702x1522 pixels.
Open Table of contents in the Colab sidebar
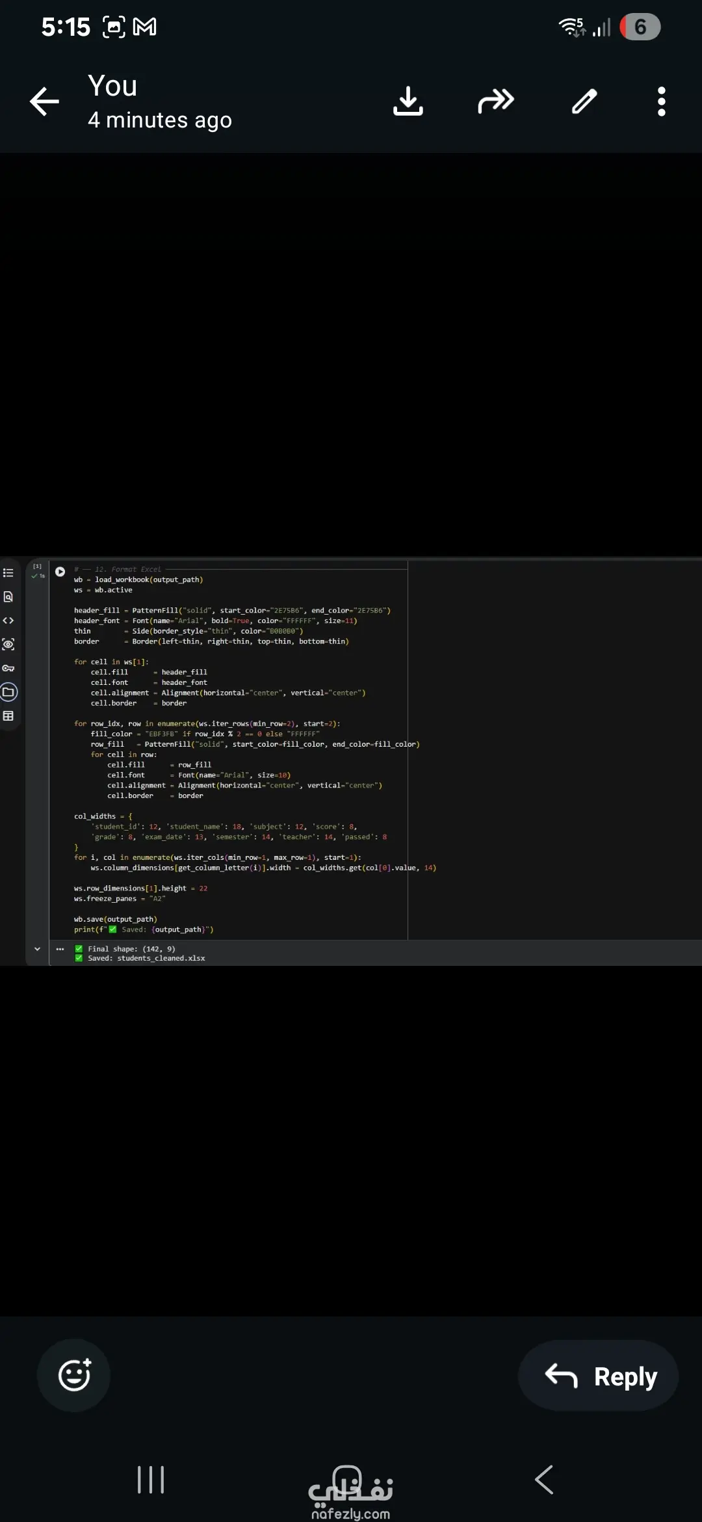pos(8,573)
